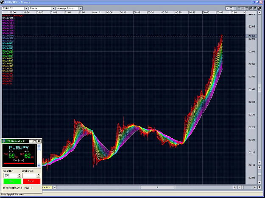265x198 pixels.
Task: Detach chart with overlapping-windows icon
Action: pyautogui.click(x=259, y=8)
